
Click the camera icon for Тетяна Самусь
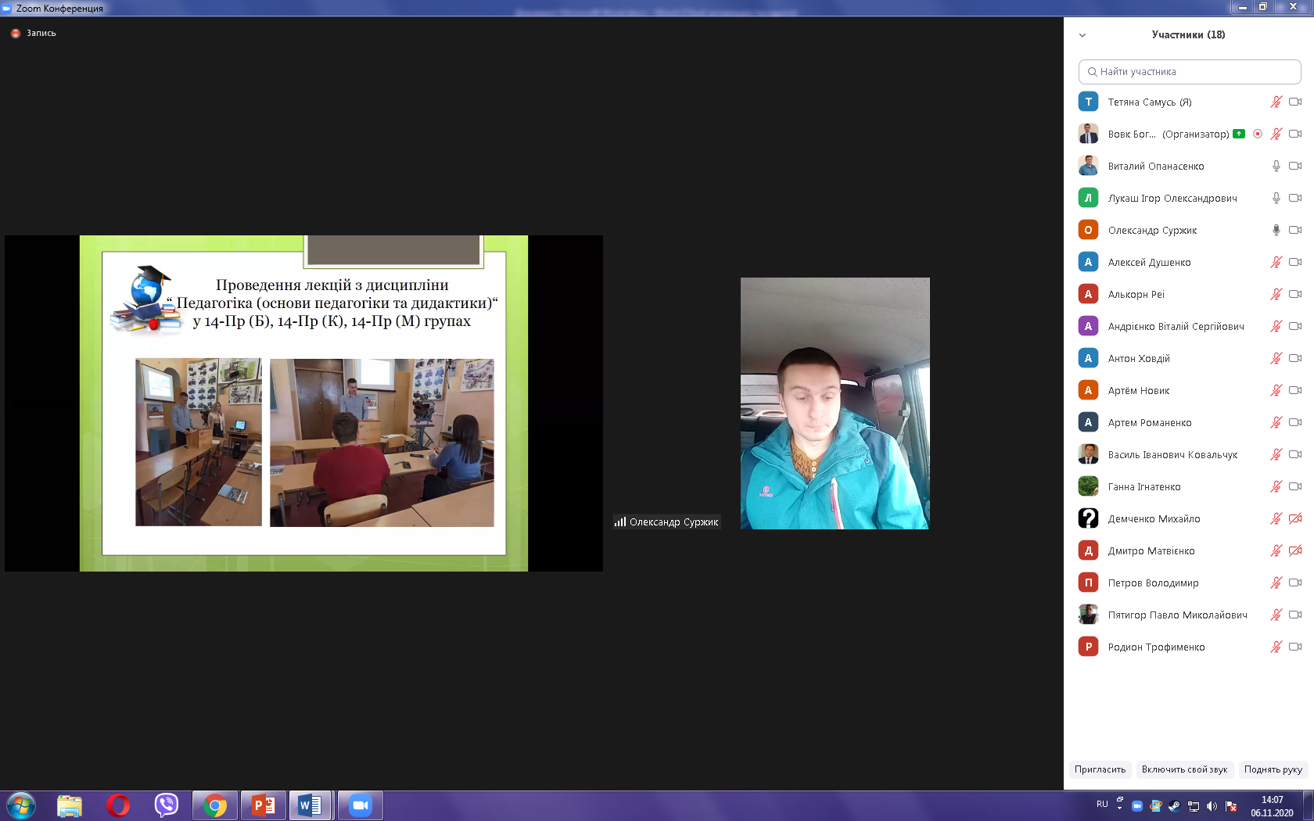tap(1295, 102)
